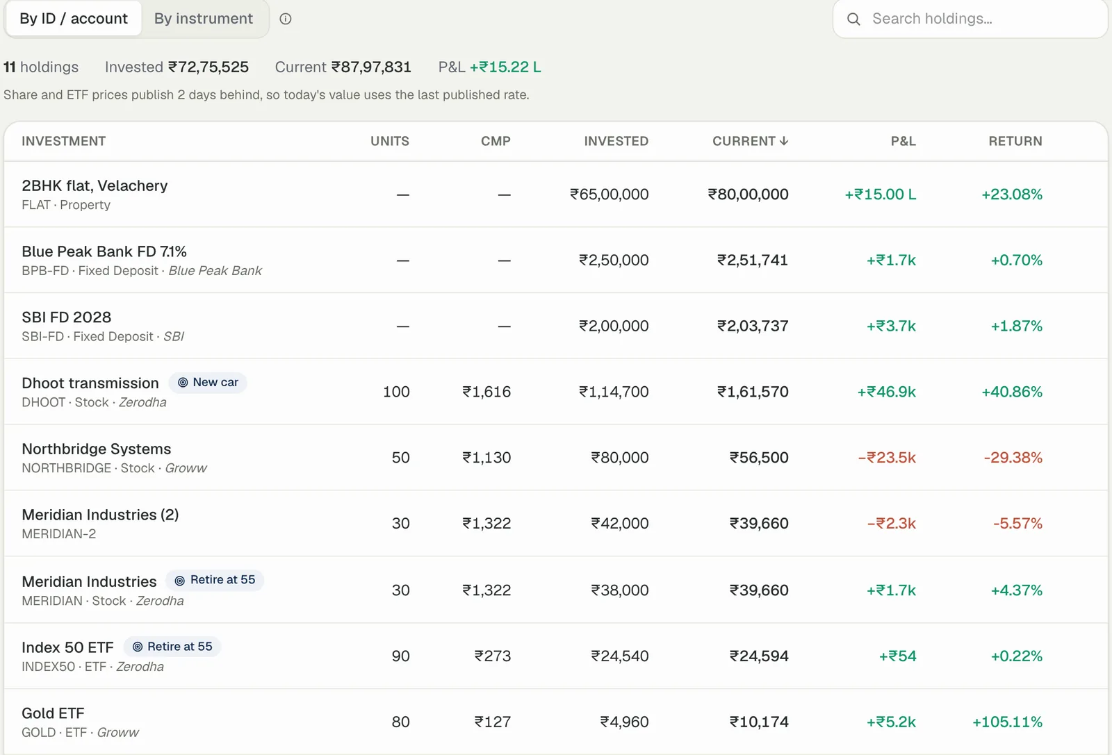The width and height of the screenshot is (1112, 755).
Task: Click NORTHBRIDGE Stock Groww subtitle
Action: pos(114,468)
